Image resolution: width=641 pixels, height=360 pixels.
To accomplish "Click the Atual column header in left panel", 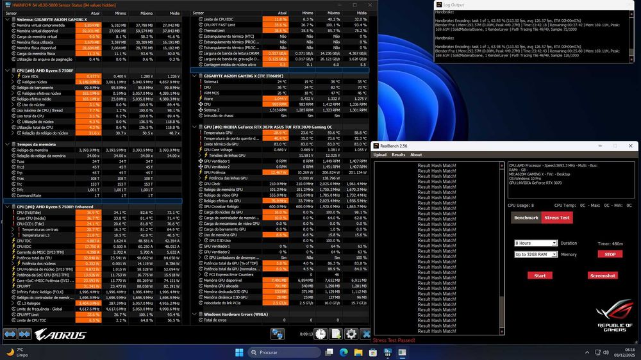I will pyautogui.click(x=95, y=13).
